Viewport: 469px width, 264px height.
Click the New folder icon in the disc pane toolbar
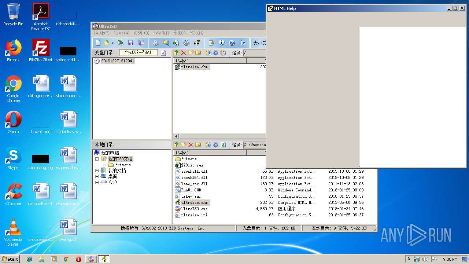[x=191, y=53]
